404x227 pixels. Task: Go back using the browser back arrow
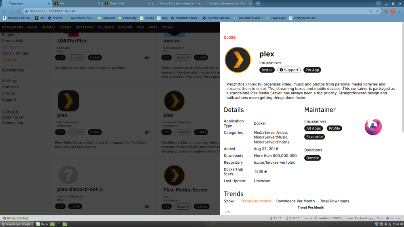point(4,11)
